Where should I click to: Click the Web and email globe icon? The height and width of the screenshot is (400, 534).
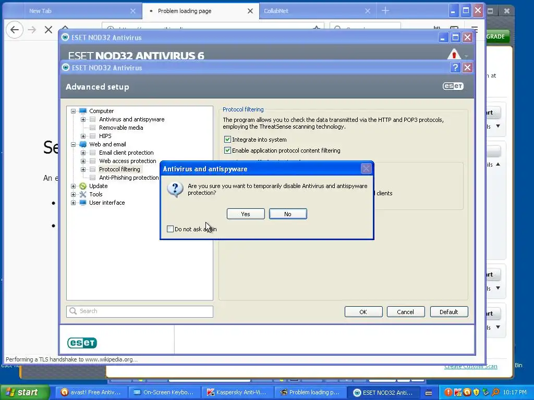tap(83, 144)
